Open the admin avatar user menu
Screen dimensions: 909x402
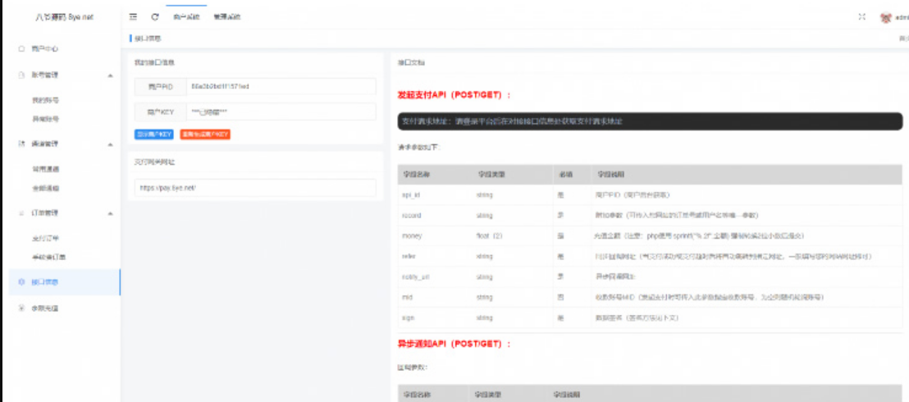[886, 17]
